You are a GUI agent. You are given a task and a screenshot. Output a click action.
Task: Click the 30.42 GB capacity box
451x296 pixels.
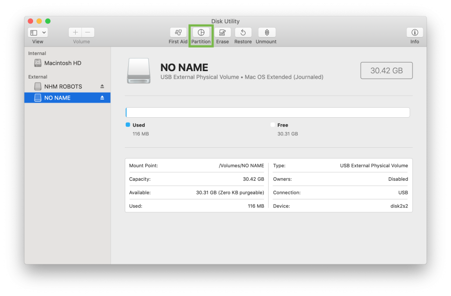click(x=386, y=71)
